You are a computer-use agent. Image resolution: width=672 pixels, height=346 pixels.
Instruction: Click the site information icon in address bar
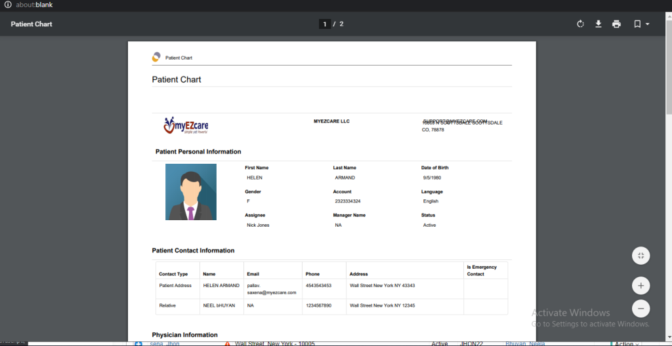(x=8, y=5)
